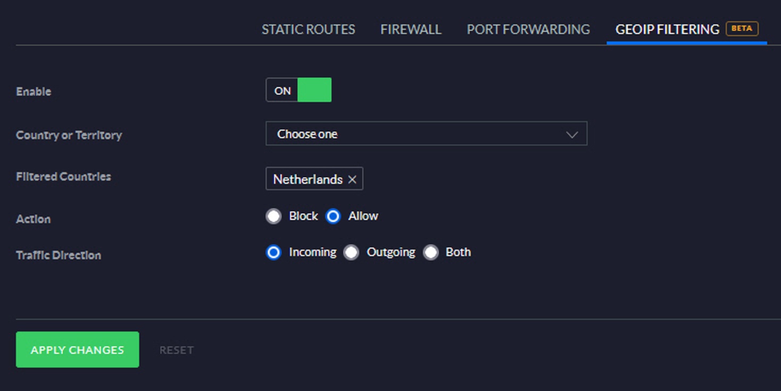Open the Firewall tab
The width and height of the screenshot is (781, 391).
[x=411, y=30]
